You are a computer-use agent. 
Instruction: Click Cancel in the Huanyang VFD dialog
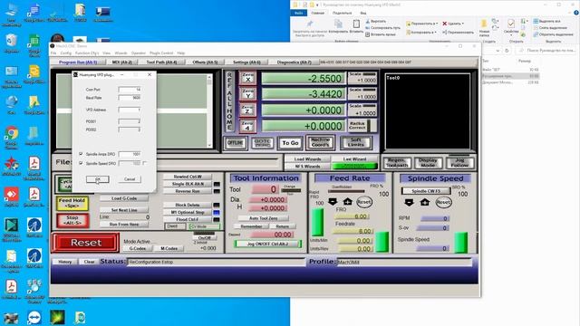pos(130,179)
